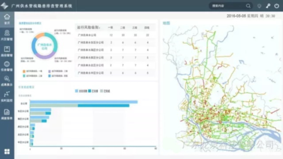Click the longest head office total bar

point(84,102)
